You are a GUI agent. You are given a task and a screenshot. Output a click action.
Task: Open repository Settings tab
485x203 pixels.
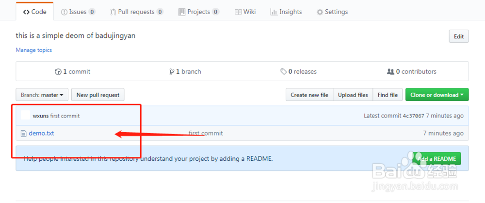tap(332, 12)
